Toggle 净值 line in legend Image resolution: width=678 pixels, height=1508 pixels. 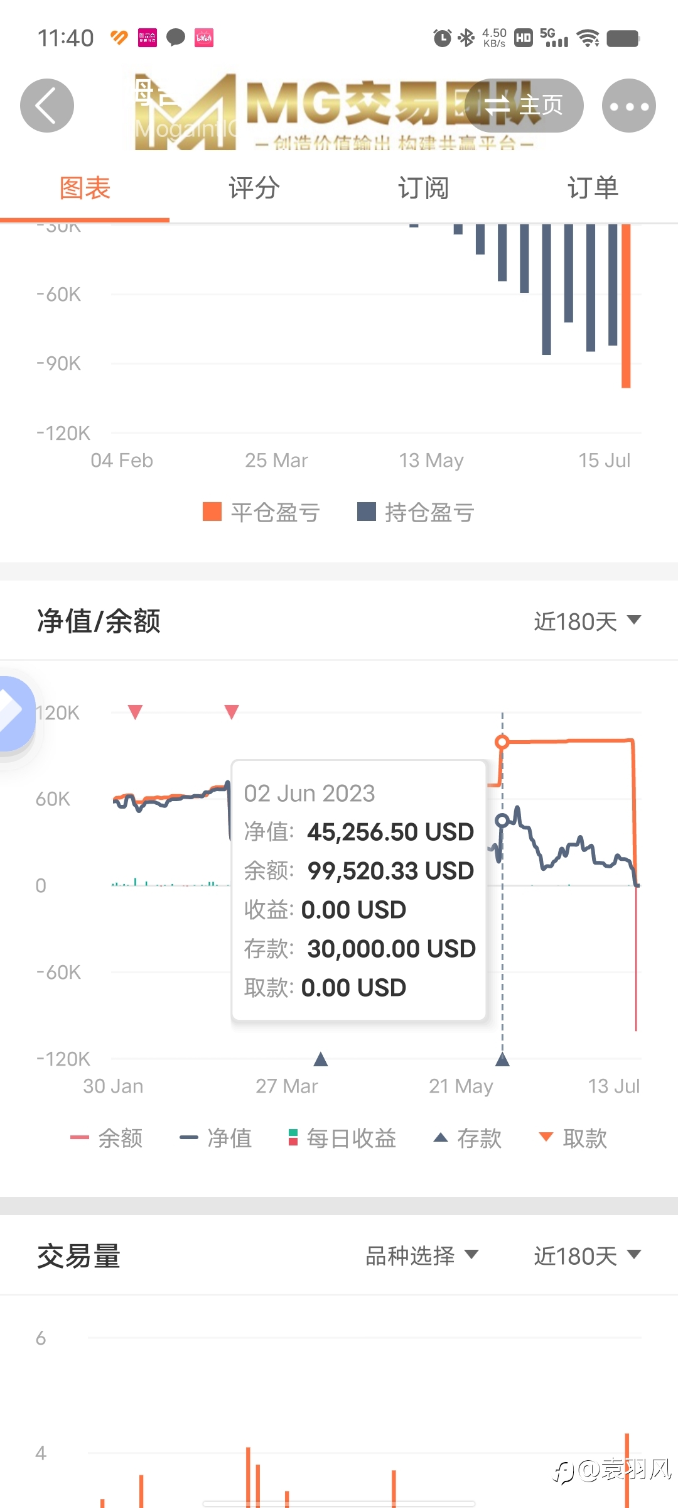point(216,1138)
